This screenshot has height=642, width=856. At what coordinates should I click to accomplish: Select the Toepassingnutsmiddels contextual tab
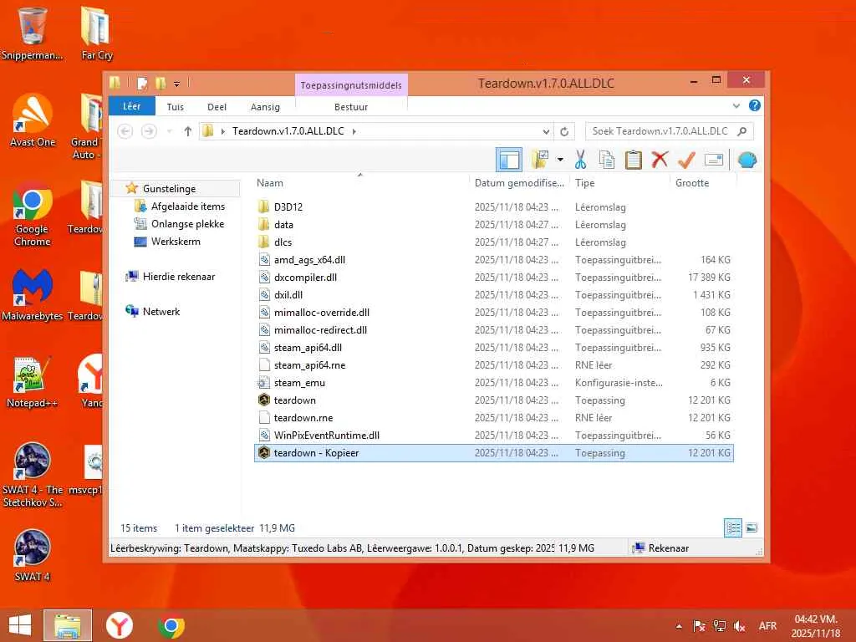point(351,85)
